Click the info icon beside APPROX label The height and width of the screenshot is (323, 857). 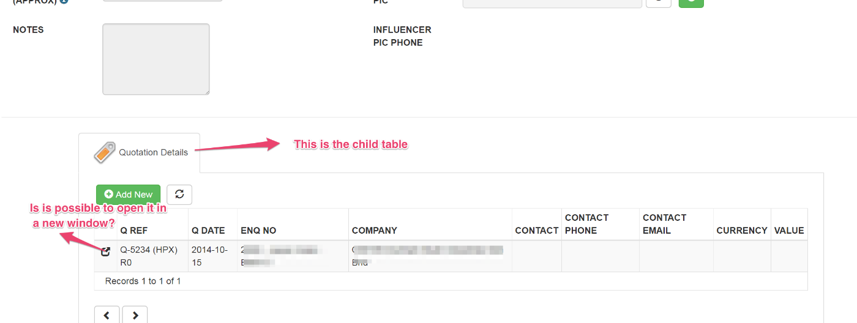tap(64, 2)
